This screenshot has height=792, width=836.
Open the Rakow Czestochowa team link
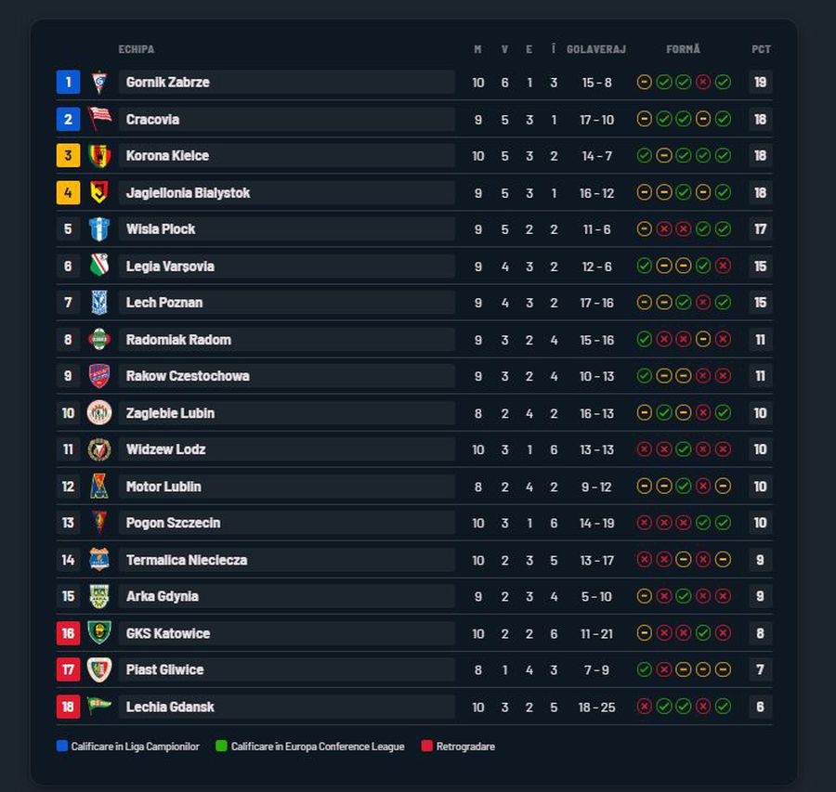coord(188,376)
